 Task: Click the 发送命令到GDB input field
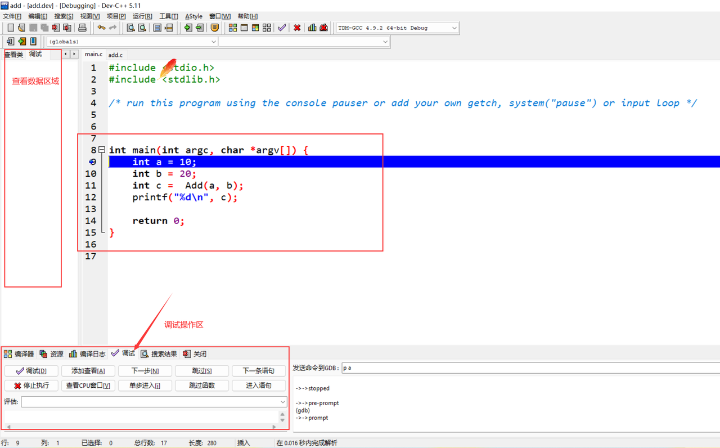coord(530,368)
